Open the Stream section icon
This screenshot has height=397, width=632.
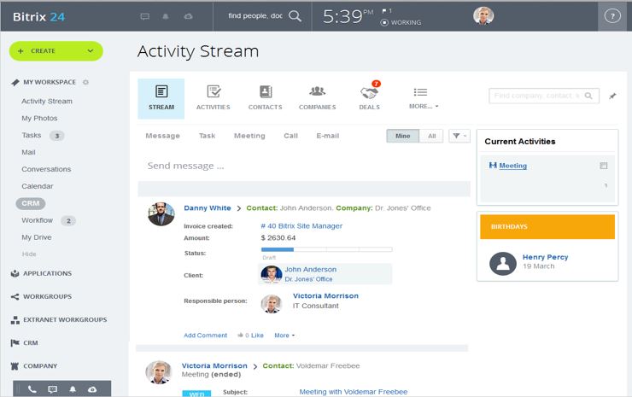[161, 92]
